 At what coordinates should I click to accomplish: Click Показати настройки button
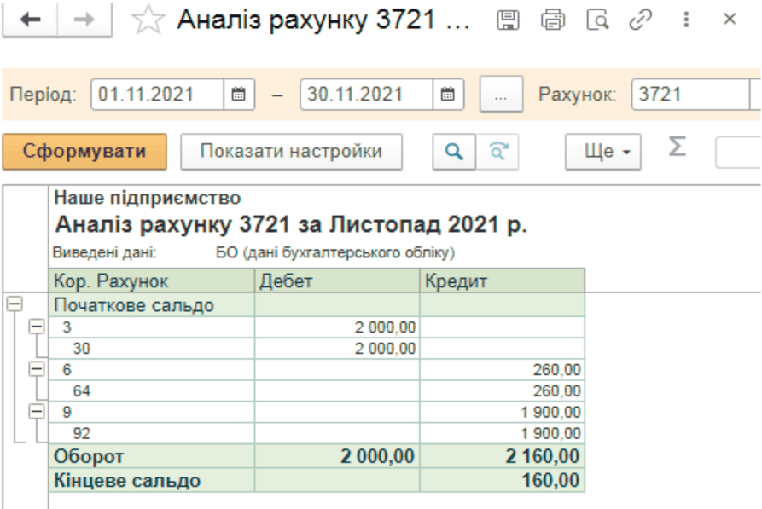coord(291,152)
